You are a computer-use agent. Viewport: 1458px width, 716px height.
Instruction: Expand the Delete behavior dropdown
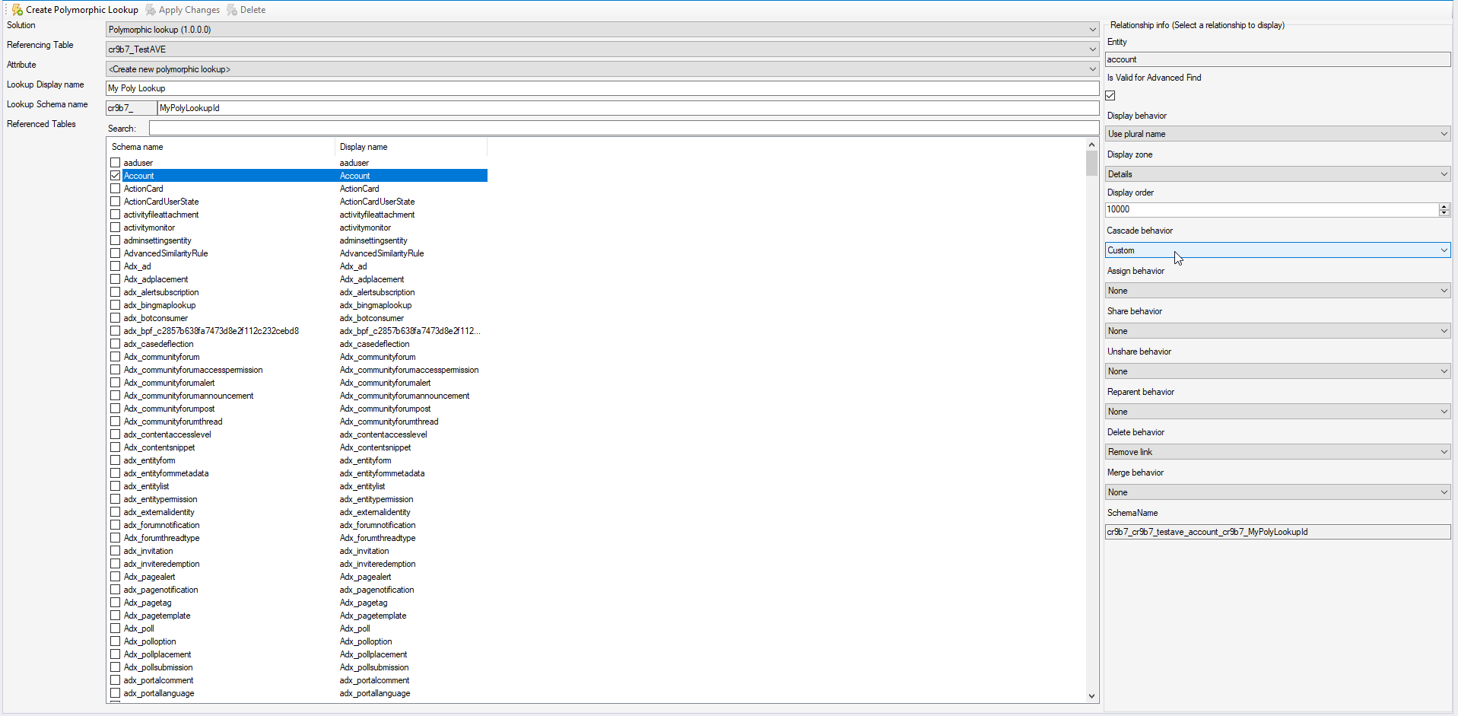tap(1277, 452)
